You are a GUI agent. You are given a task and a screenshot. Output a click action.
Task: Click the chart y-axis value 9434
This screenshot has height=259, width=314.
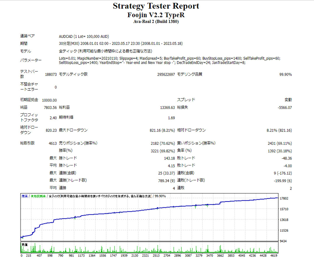pos(283,241)
